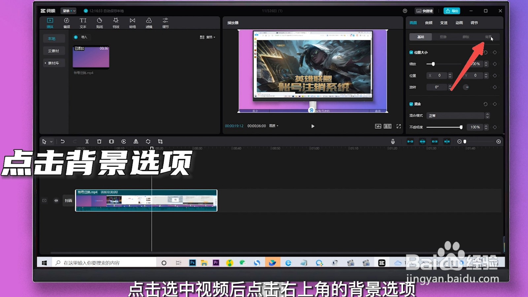Click the freeze frame icon in timeline toolbar
The width and height of the screenshot is (528, 297).
coord(111,142)
